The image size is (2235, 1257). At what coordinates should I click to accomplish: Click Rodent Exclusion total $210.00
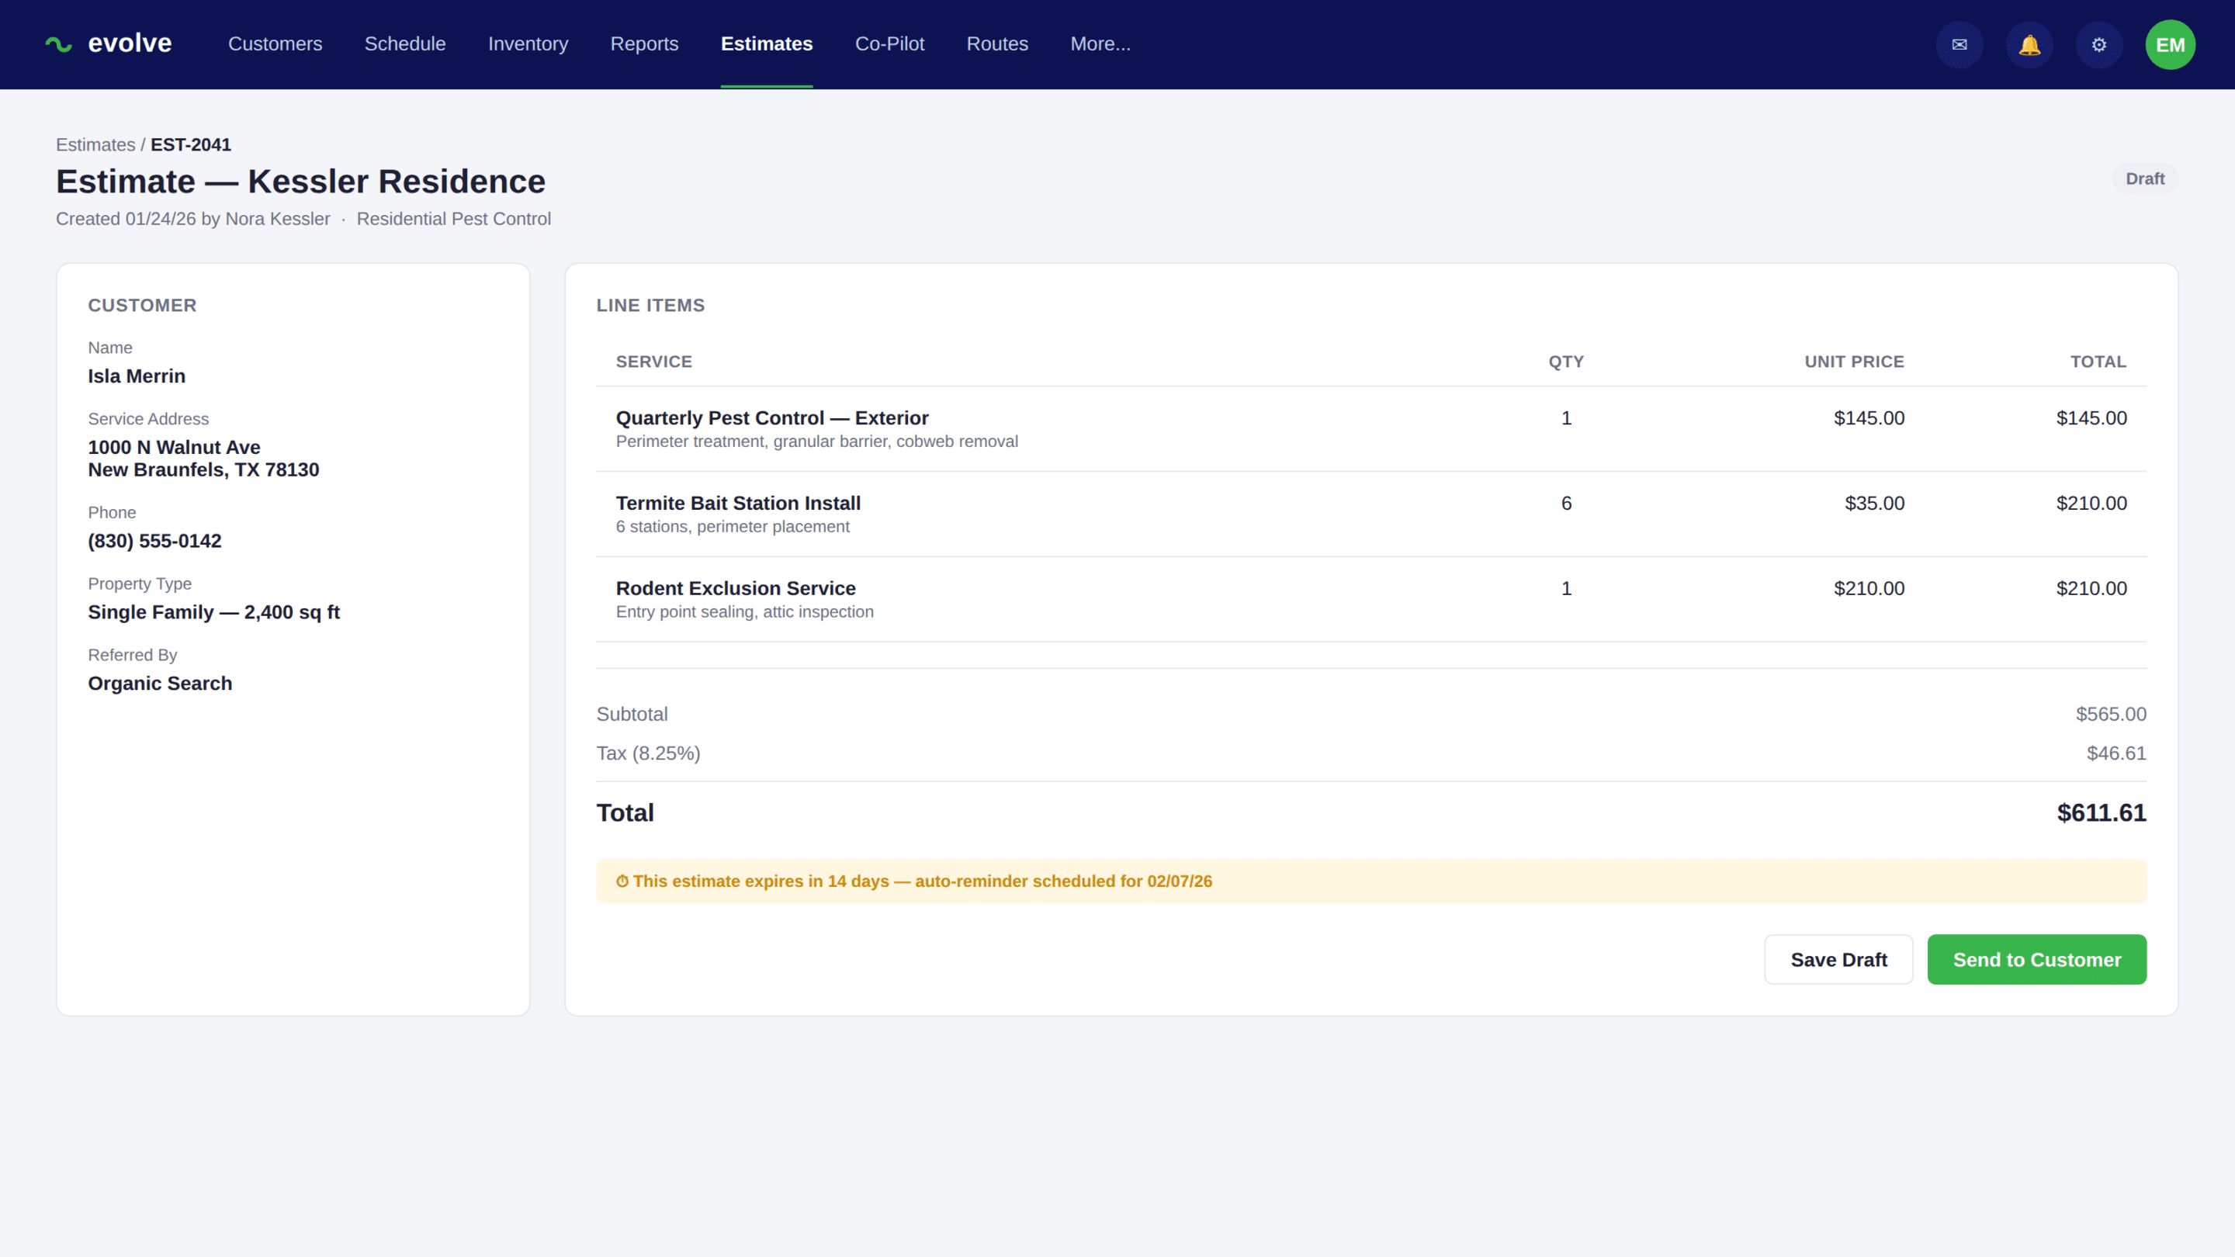tap(2091, 588)
